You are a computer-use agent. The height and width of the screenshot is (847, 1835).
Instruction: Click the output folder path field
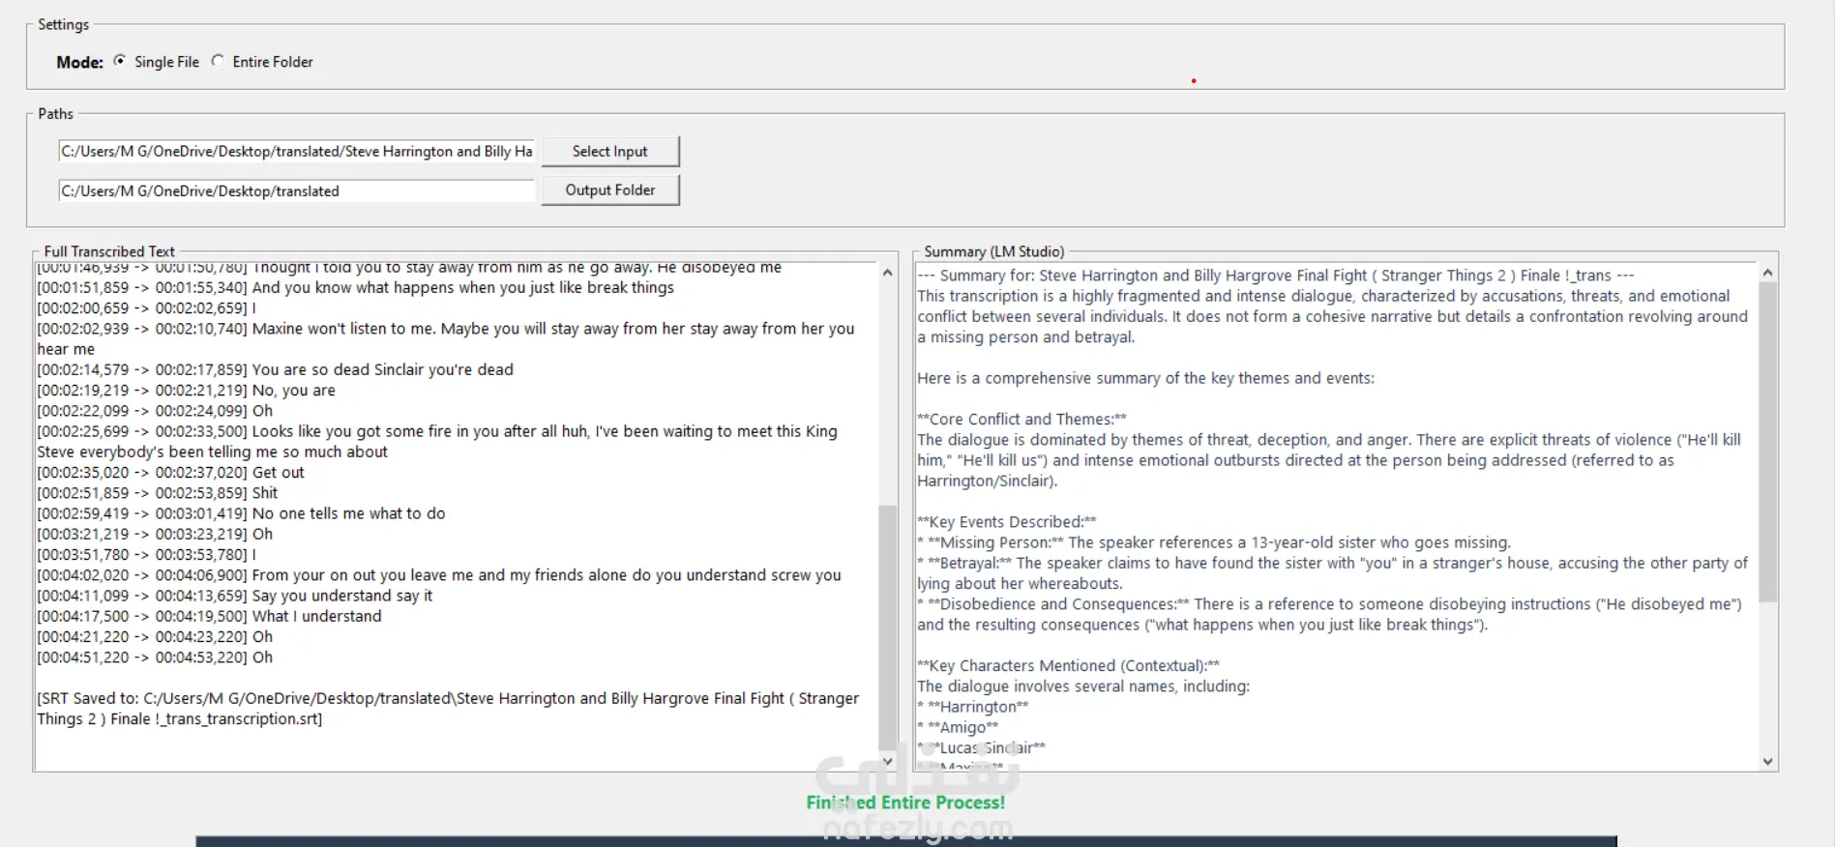[296, 190]
